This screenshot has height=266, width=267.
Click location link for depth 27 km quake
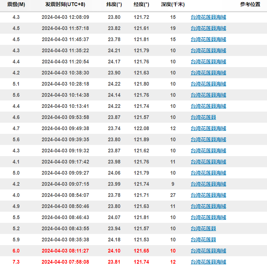pos(208,195)
